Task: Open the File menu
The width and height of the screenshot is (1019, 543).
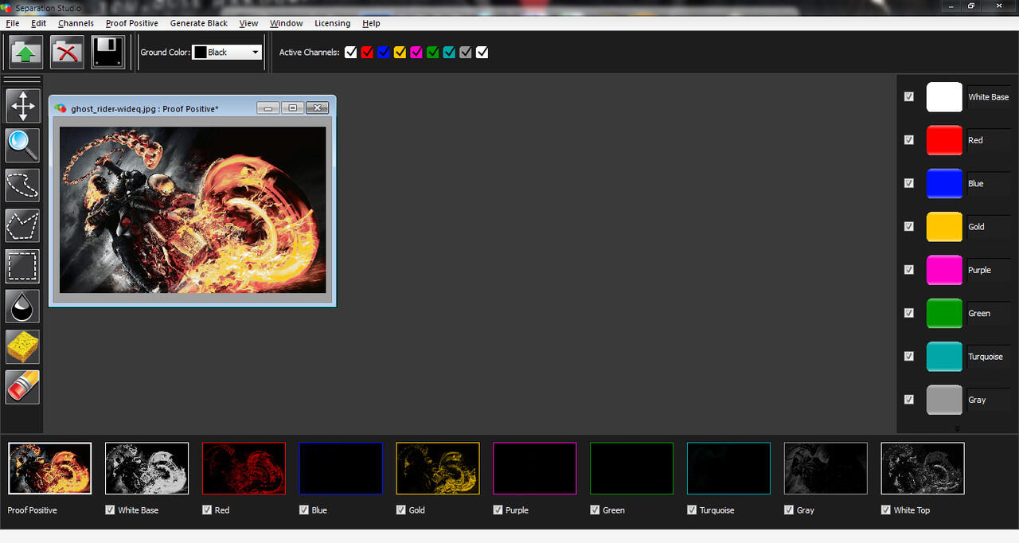Action: 12,23
